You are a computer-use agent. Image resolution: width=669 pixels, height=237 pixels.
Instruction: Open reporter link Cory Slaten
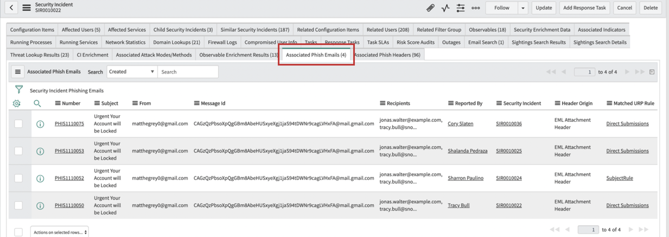click(x=460, y=124)
